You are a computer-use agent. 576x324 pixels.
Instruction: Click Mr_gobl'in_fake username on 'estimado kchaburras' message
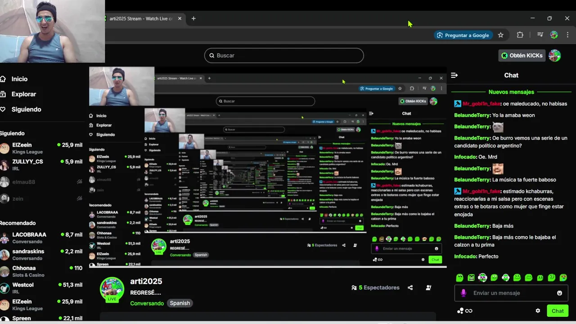481,191
